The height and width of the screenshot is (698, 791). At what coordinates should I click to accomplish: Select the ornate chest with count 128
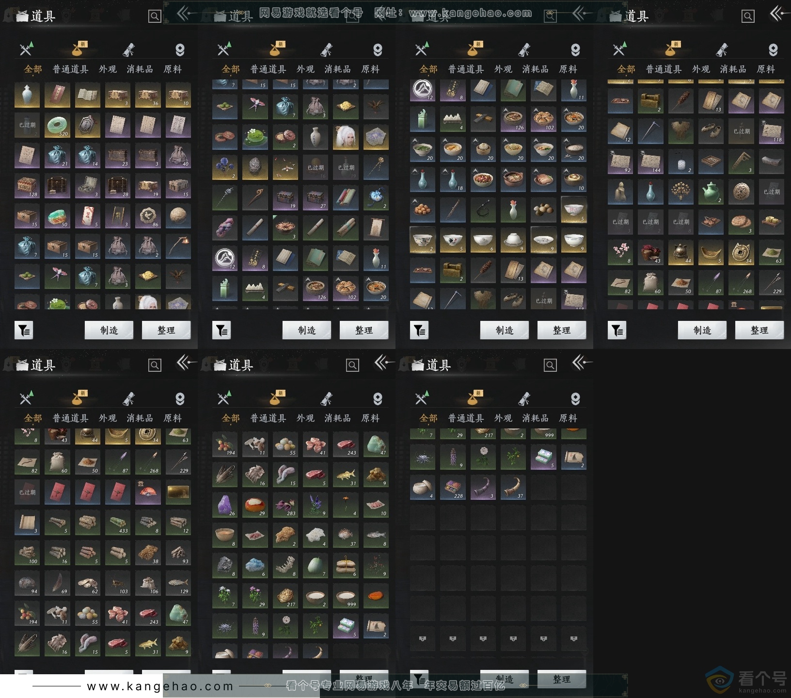tap(27, 186)
